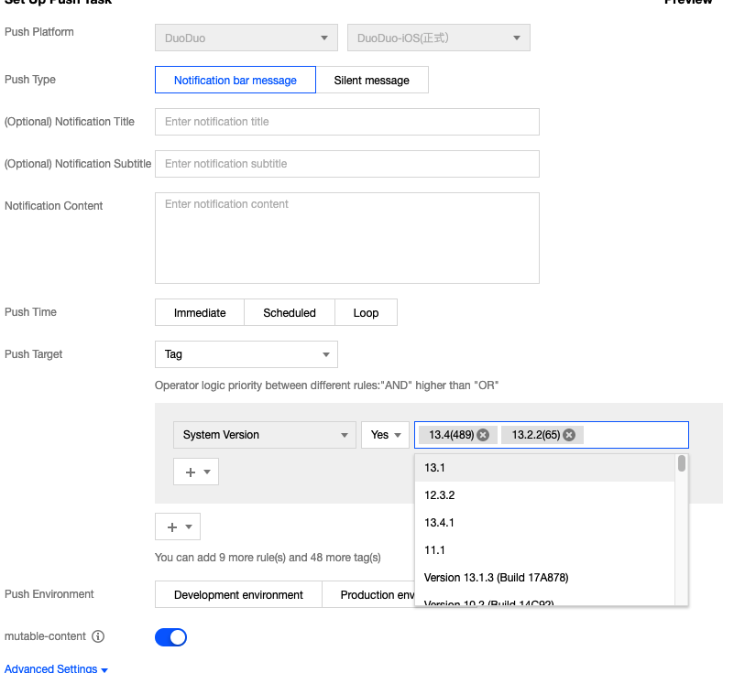
Task: Choose Scheduled push time
Action: tap(290, 312)
